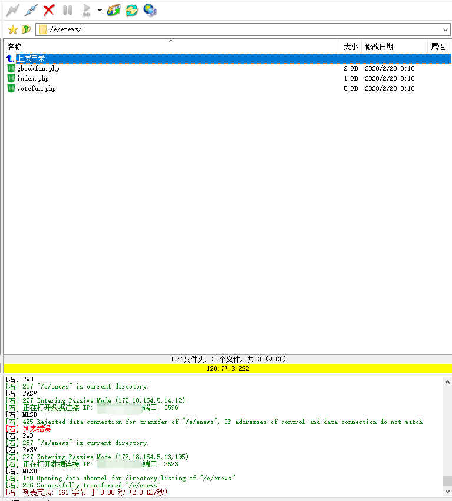452x501 pixels.
Task: Click the start transfer play icon
Action: coord(87,10)
